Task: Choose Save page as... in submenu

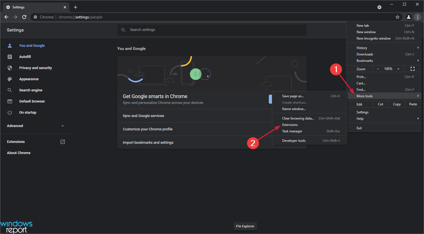Action: (x=310, y=96)
